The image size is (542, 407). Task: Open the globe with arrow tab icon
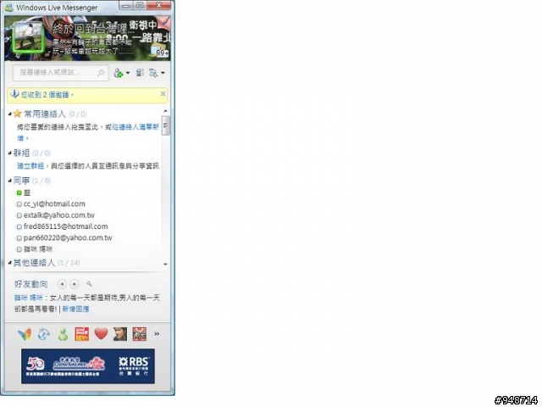(43, 334)
